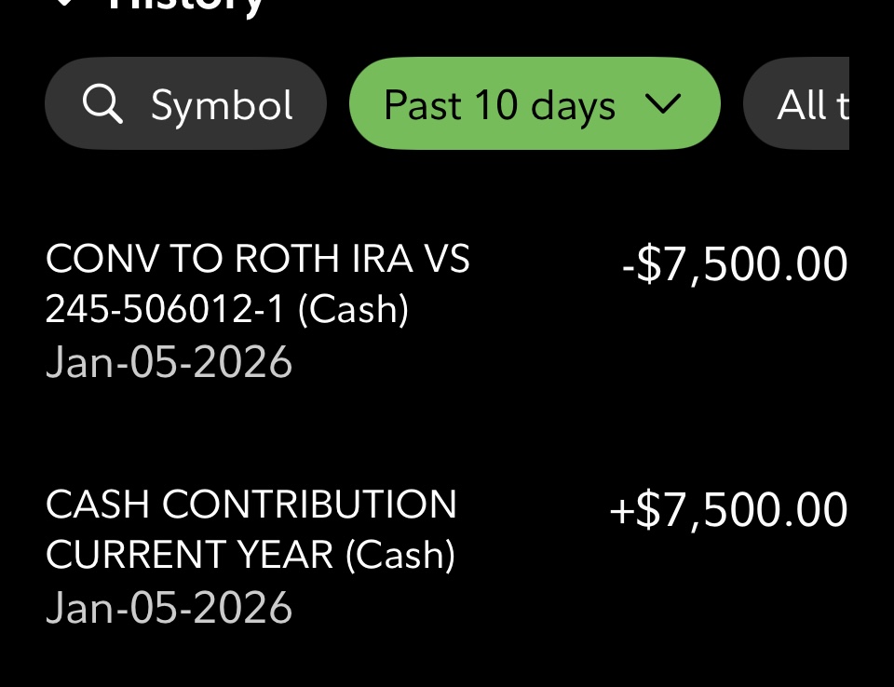Tap the empty space right of the filter pills
The image size is (894, 687).
(x=872, y=105)
